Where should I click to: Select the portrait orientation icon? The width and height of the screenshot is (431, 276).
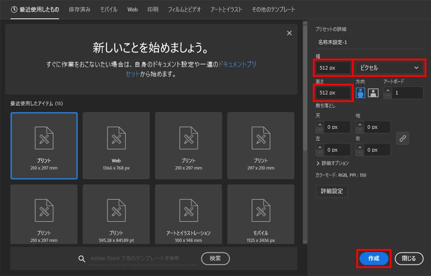[x=361, y=93]
